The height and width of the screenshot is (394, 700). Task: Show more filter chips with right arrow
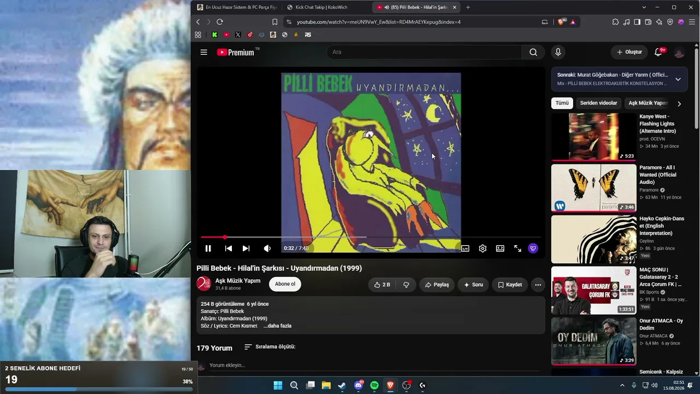pyautogui.click(x=679, y=103)
